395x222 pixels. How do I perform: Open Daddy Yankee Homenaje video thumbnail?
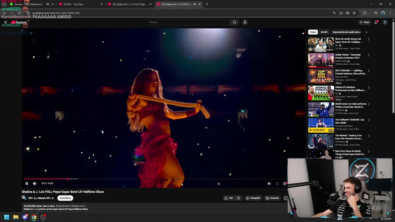click(x=321, y=60)
